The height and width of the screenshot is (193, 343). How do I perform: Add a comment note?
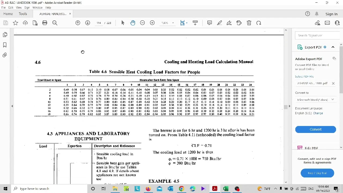click(x=210, y=23)
